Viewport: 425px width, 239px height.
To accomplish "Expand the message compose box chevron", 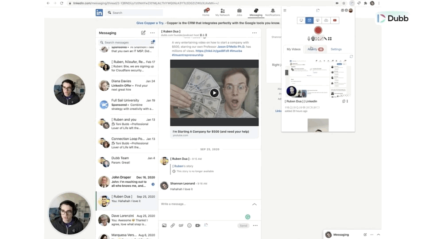I will 254,204.
